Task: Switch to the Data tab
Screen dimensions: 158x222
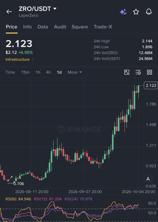Action: (x=43, y=27)
